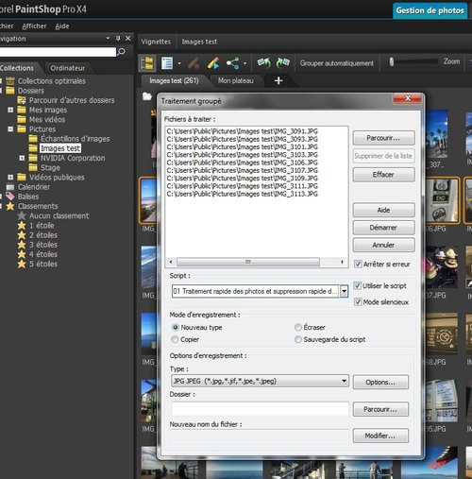Viewport: 472px width, 479px height.
Task: Open the Mon plateau tab
Action: tap(236, 81)
